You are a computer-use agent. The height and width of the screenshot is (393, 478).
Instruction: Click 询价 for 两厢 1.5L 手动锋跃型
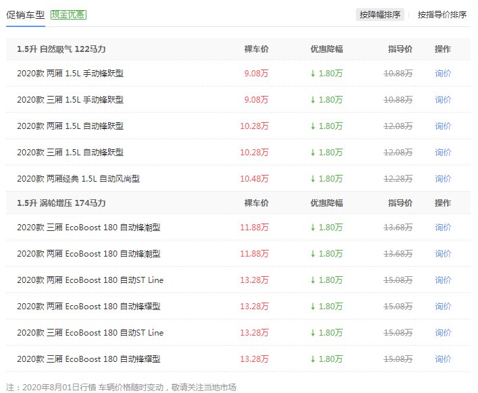click(x=443, y=73)
